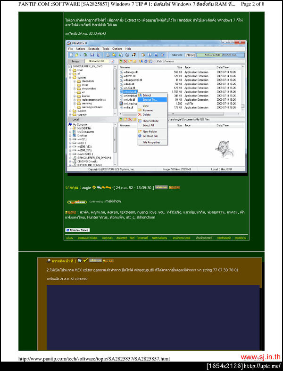This screenshot has width=283, height=371.
Task: Choose Rename in the context menu
Action: 152,110
